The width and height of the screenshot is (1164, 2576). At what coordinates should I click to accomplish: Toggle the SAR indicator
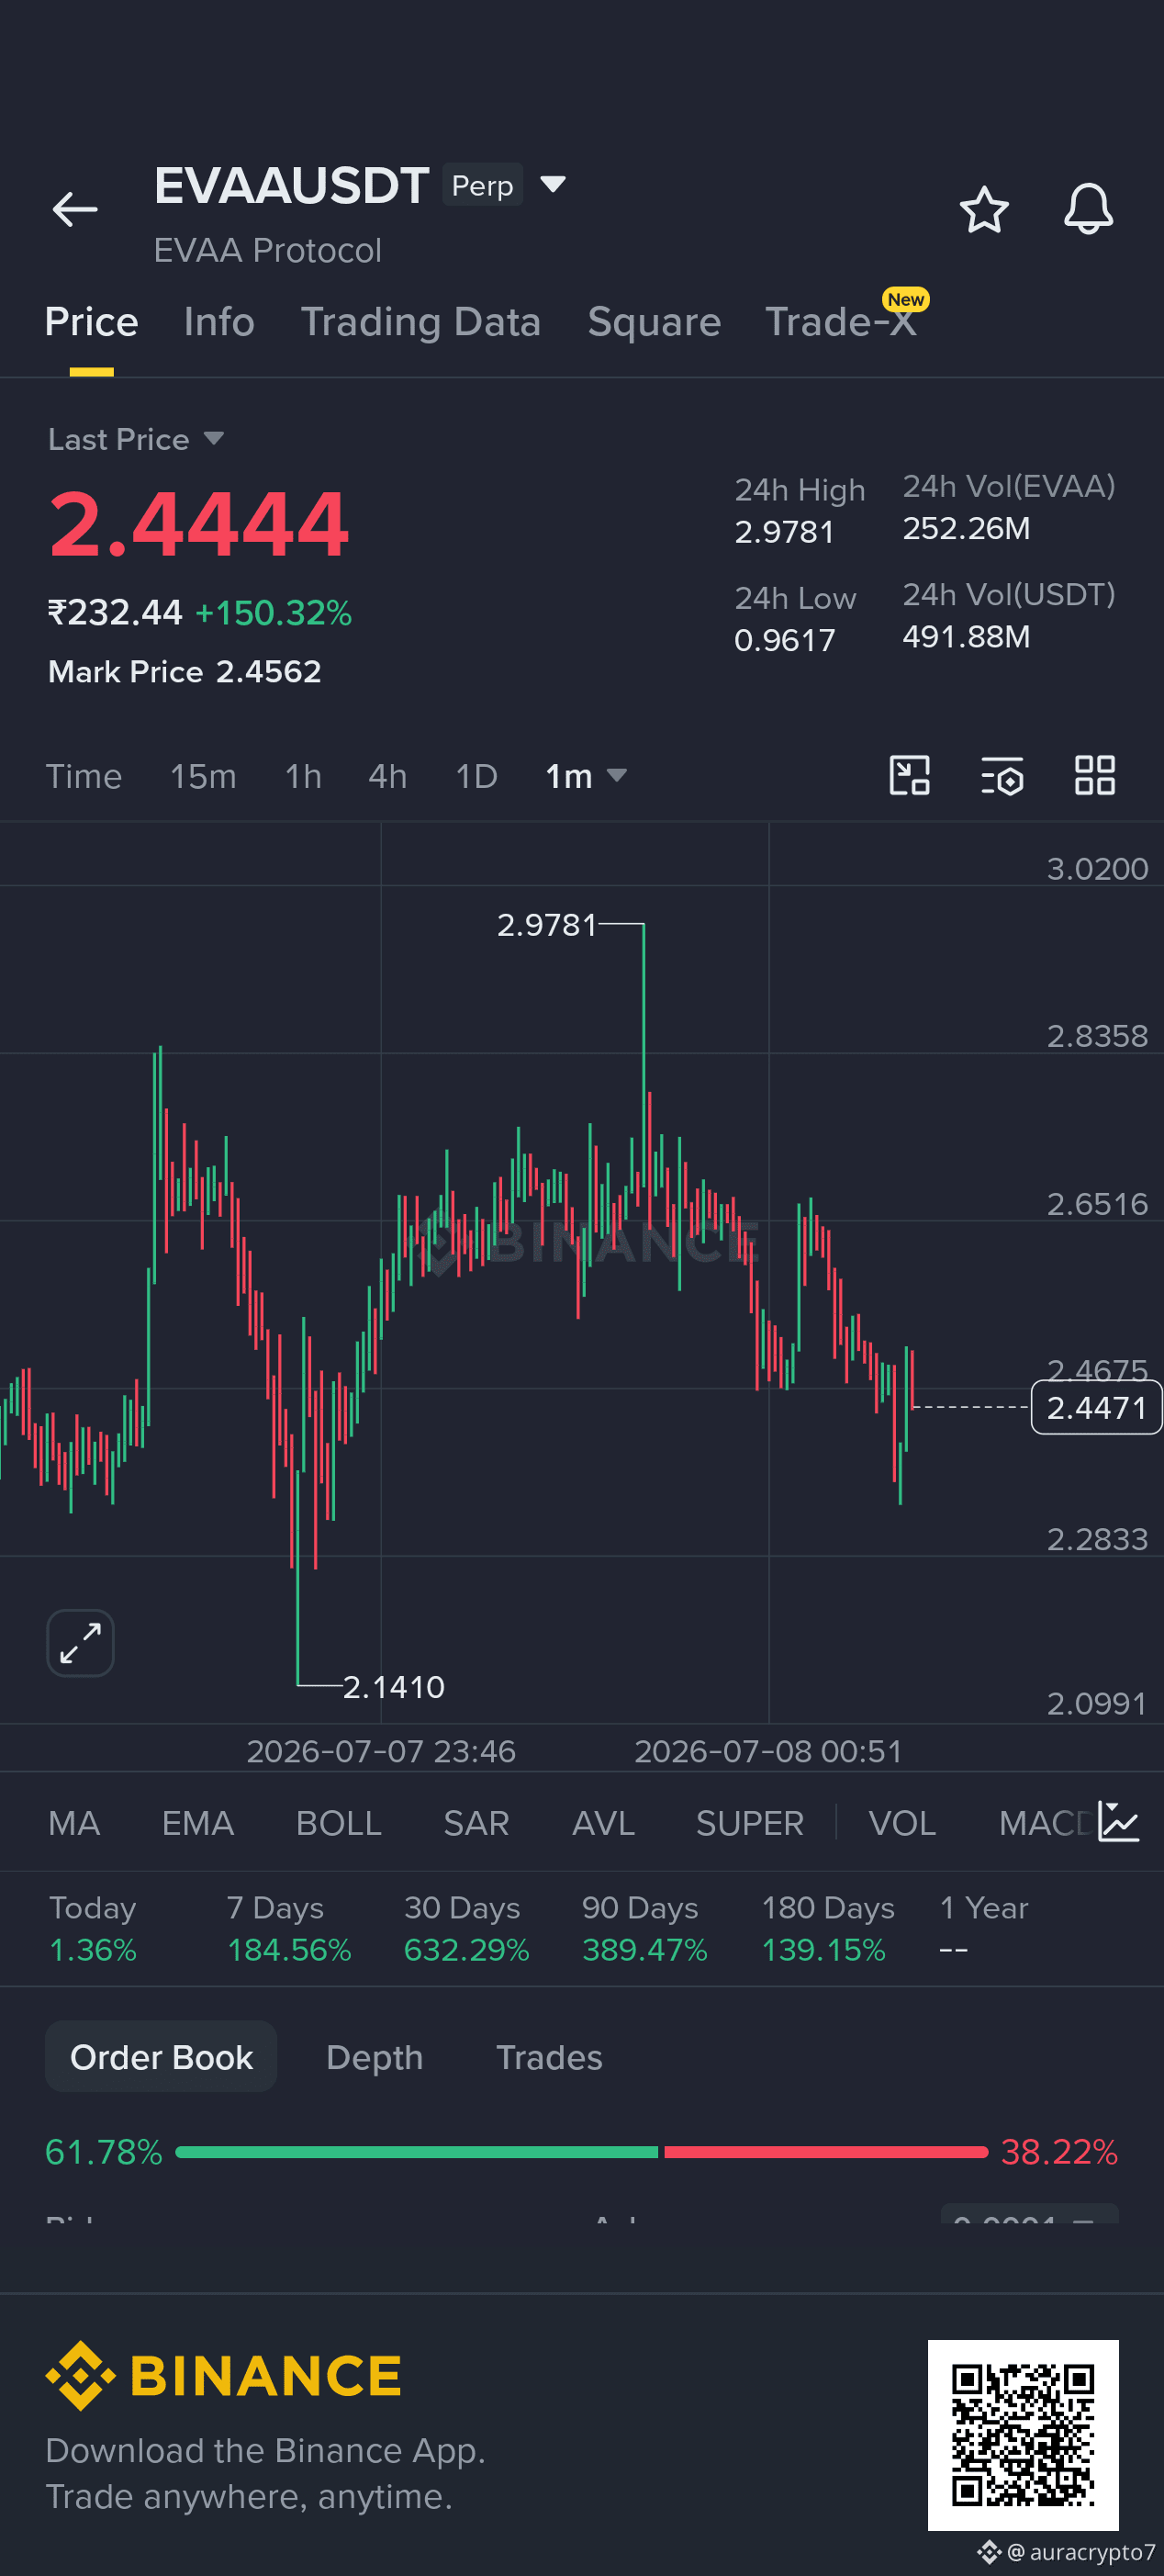(x=476, y=1823)
